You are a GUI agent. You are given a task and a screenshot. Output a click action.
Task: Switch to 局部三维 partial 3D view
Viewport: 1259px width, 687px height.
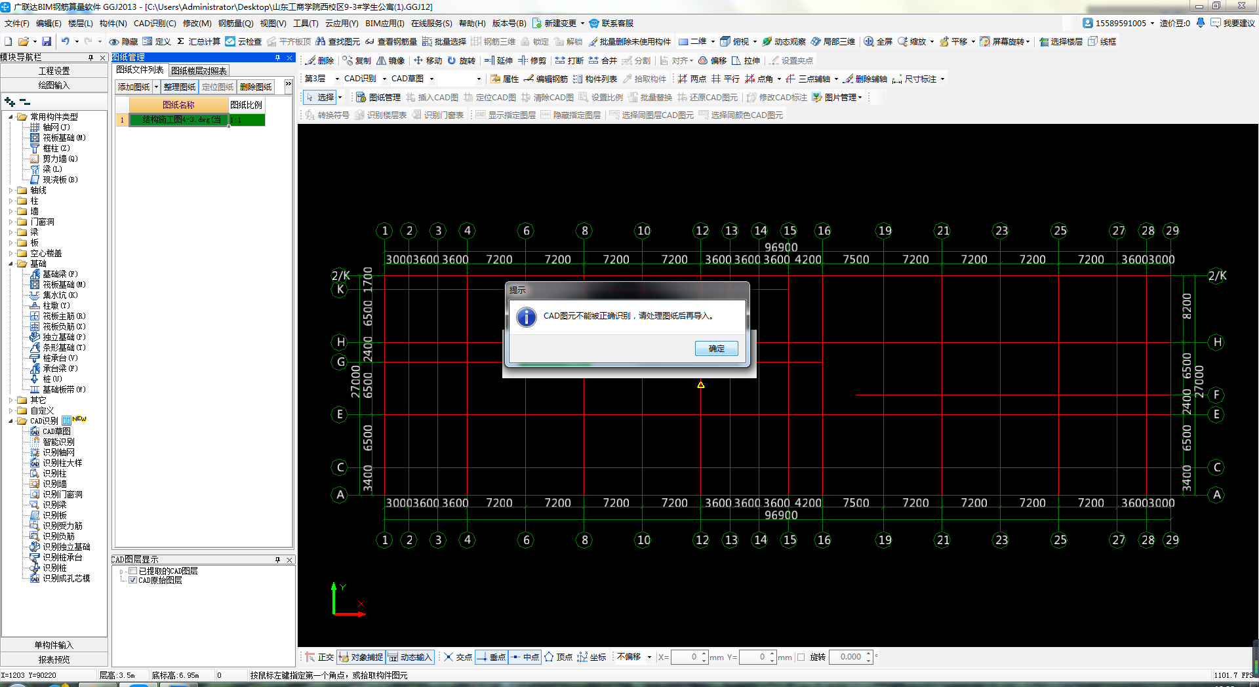pos(833,41)
